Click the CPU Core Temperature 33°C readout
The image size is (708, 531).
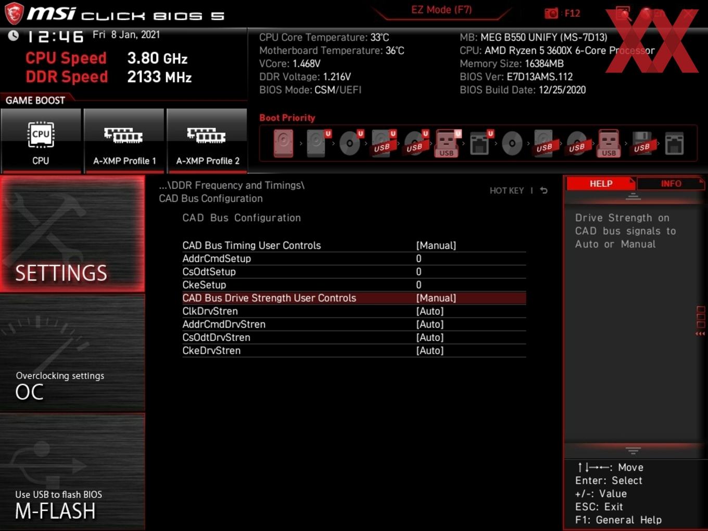pos(324,37)
